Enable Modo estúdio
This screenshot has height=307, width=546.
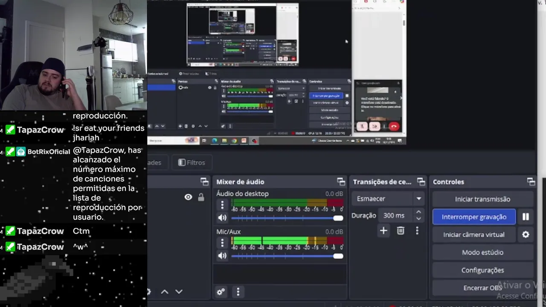[482, 252]
